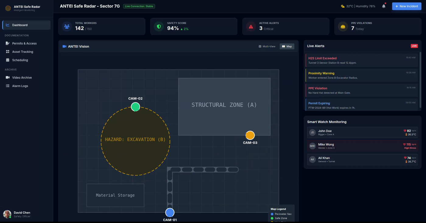Viewport: 426px width, 223px height.
Task: Click the Alarm Logs list icon
Action: tap(8, 86)
